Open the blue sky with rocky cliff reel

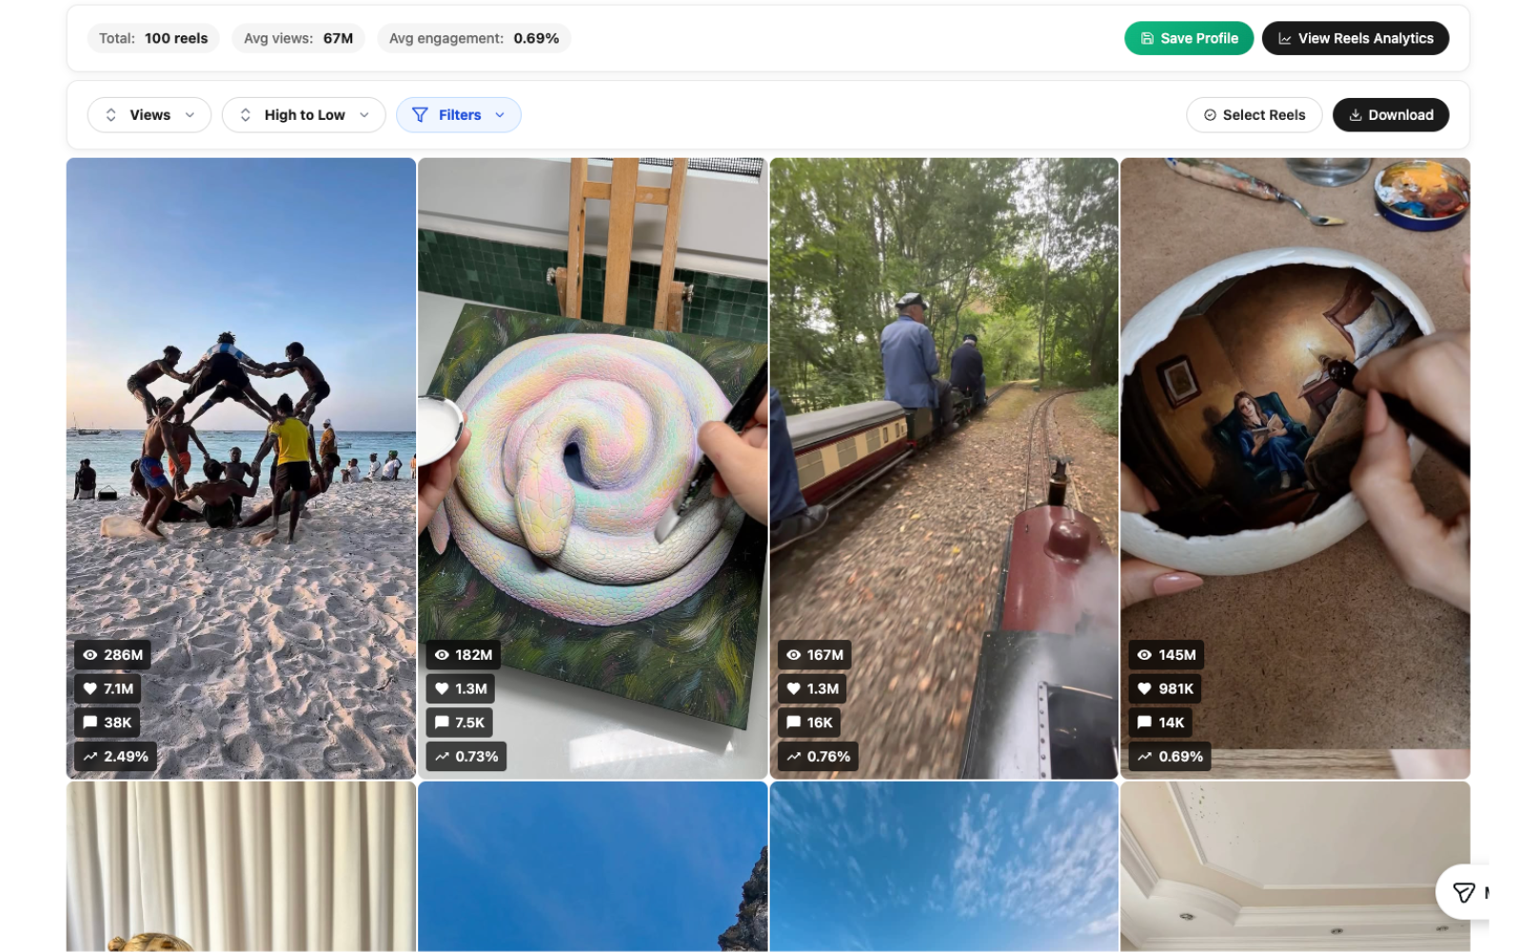(x=592, y=866)
